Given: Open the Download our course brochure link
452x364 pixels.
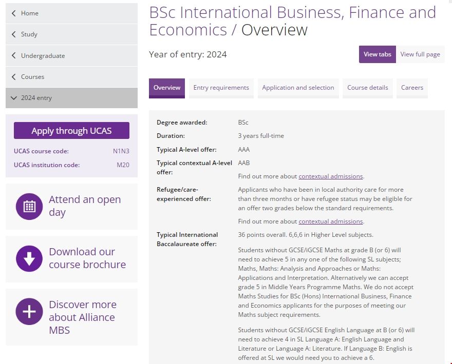Looking at the screenshot, I should pyautogui.click(x=87, y=258).
